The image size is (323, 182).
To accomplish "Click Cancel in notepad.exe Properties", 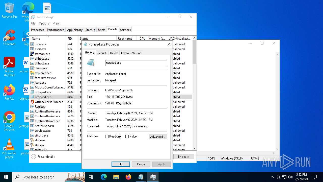I will [141, 164].
